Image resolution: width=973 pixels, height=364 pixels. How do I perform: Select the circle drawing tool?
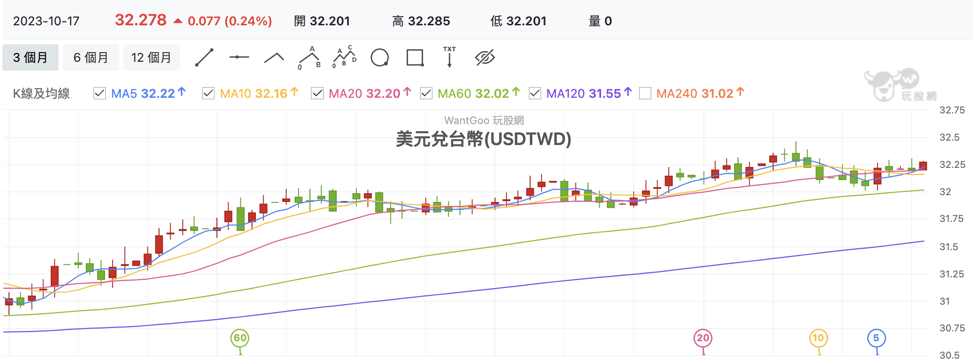(379, 57)
